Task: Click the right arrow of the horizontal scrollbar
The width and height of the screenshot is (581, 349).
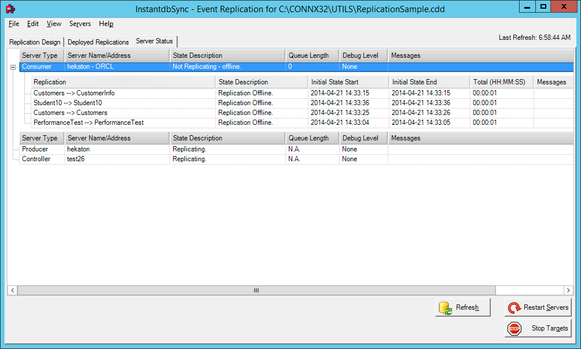Action: coord(568,290)
